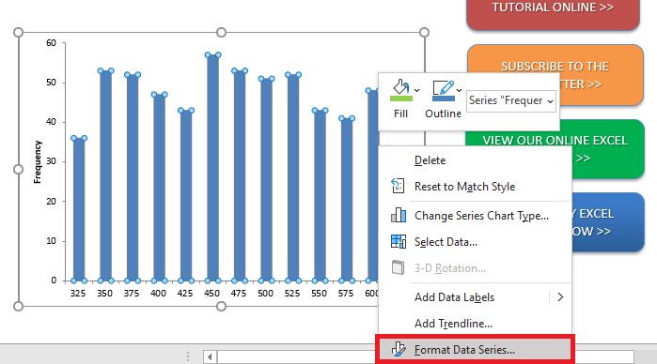Click the chart's top-right resize handle
Screen dimensions: 657x364
tap(424, 33)
